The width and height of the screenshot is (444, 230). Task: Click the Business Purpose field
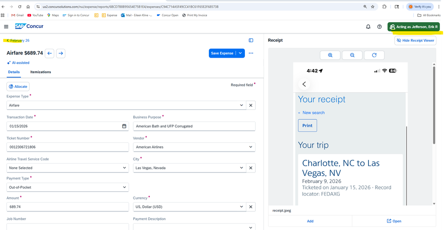(194, 126)
